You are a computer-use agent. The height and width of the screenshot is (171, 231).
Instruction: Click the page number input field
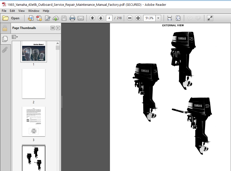pyautogui.click(x=109, y=18)
